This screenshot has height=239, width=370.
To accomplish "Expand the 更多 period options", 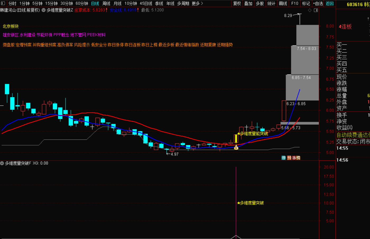I will tap(197, 3).
